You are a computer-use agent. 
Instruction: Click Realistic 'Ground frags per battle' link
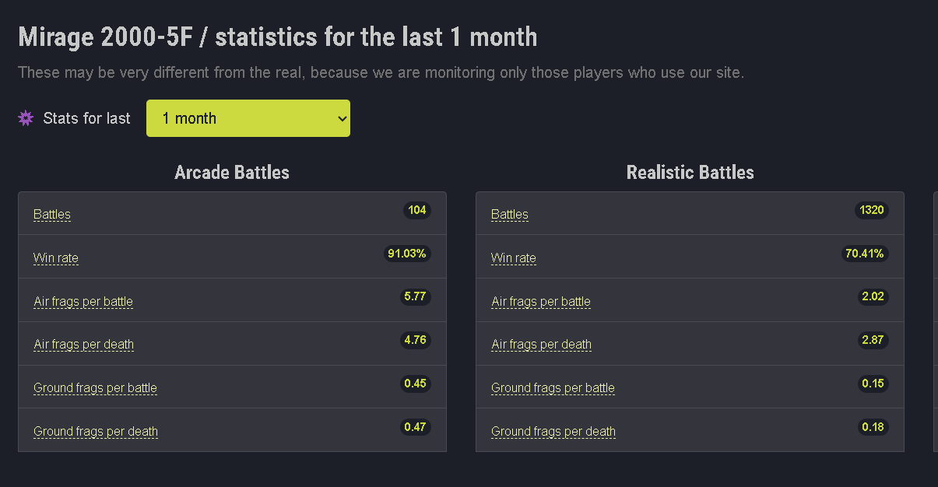(553, 388)
